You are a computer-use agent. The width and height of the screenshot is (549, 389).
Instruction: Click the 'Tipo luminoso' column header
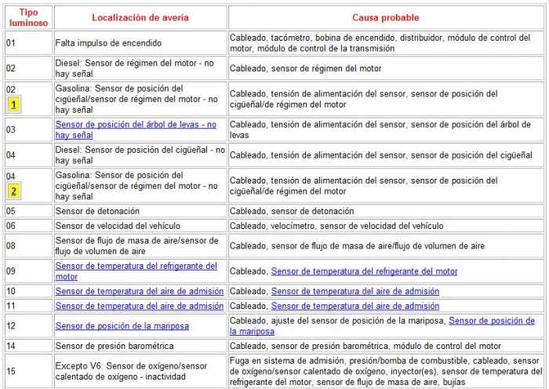[27, 17]
